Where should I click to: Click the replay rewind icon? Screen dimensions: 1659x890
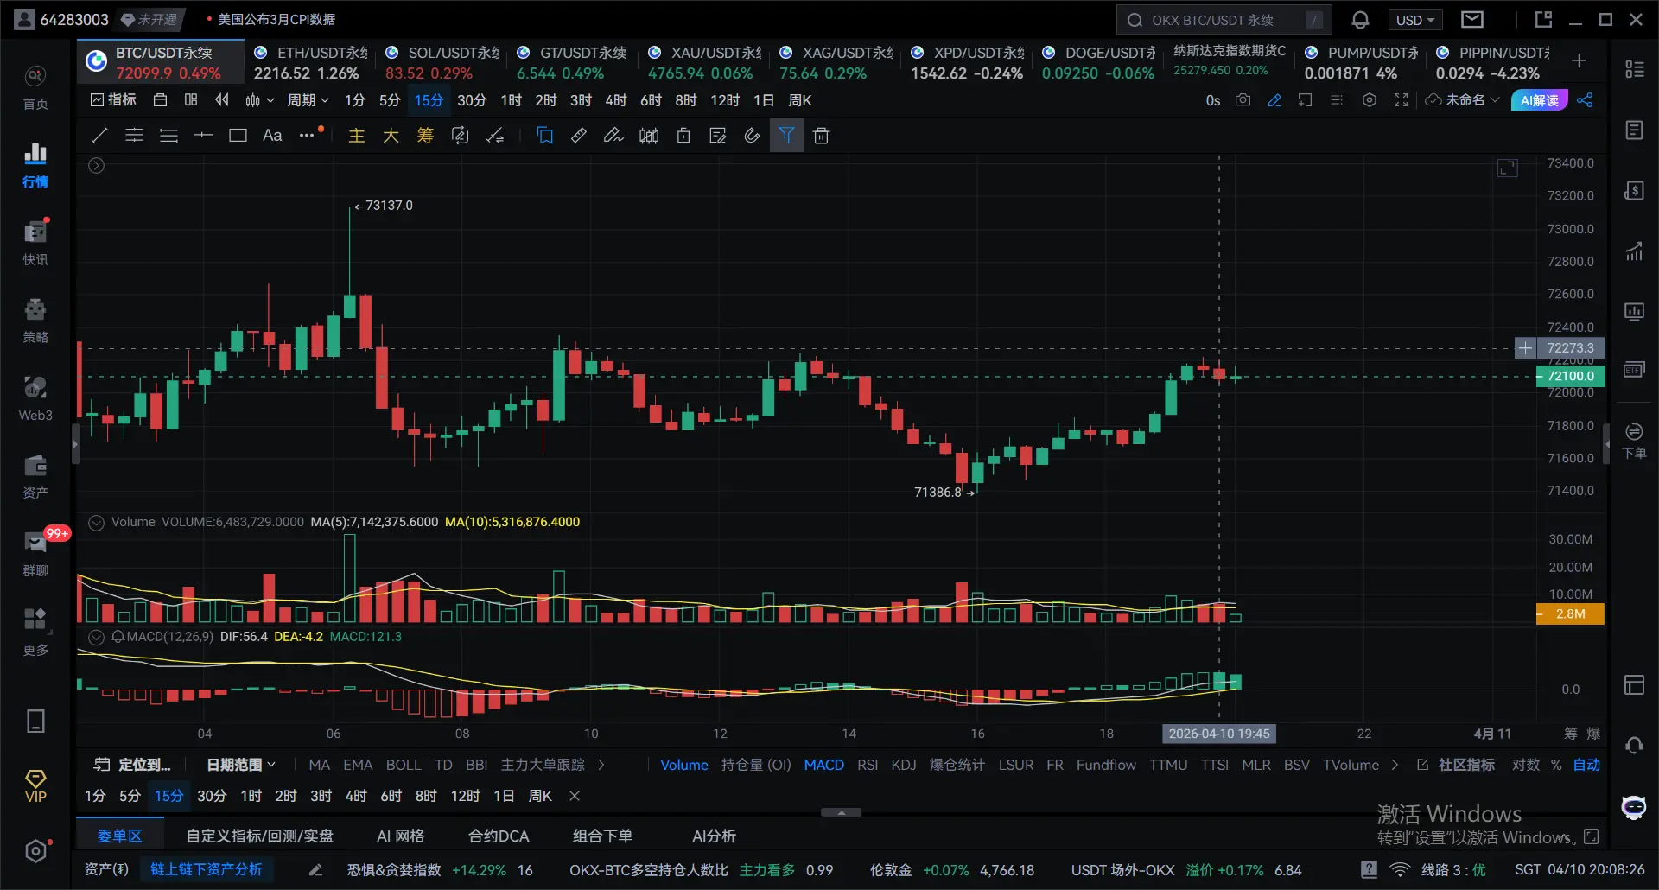(222, 100)
